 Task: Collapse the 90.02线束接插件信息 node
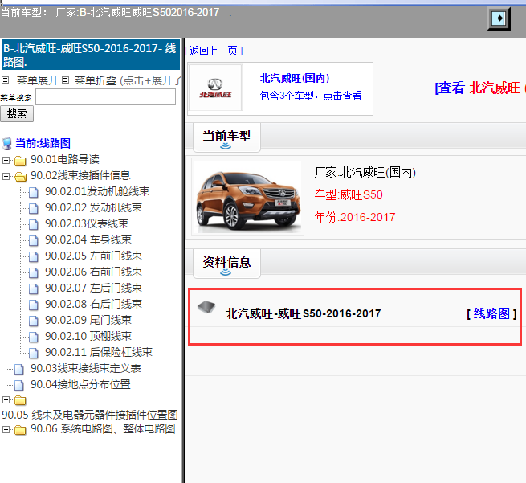pyautogui.click(x=6, y=176)
